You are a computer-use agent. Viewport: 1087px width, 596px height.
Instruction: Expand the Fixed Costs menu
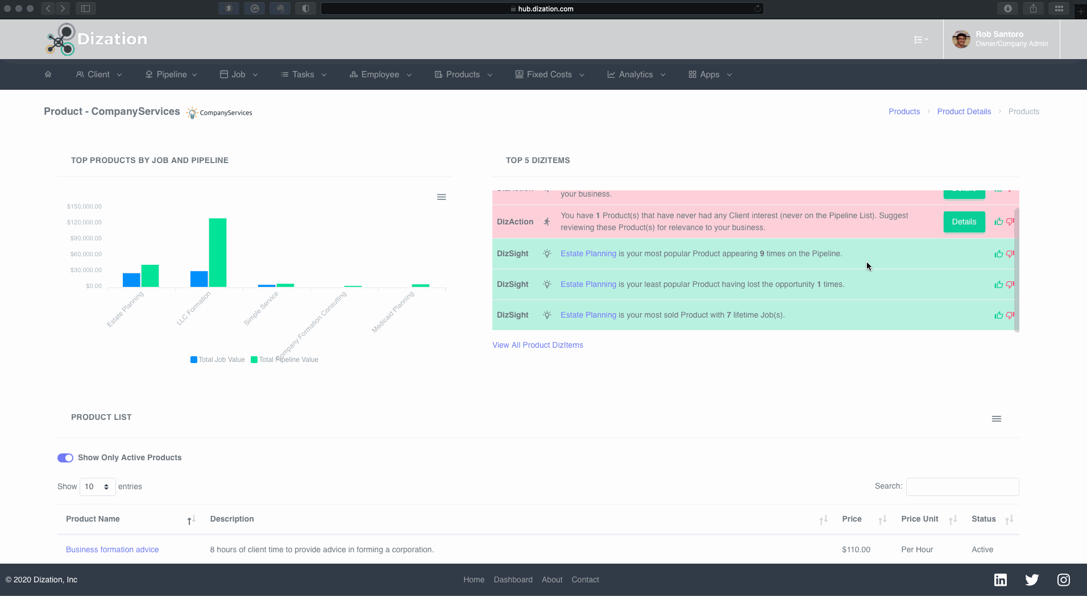pyautogui.click(x=550, y=74)
